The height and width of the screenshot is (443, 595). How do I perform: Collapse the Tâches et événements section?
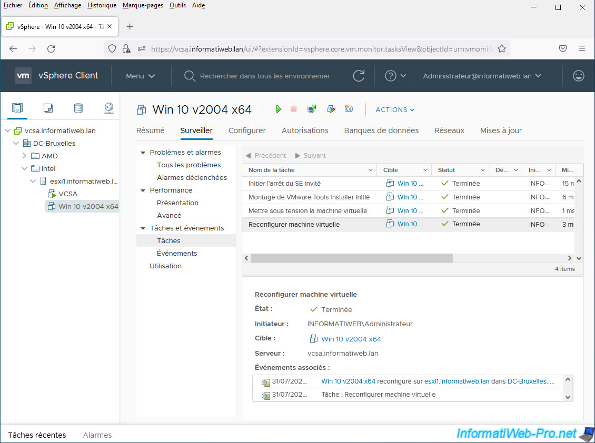coord(143,228)
